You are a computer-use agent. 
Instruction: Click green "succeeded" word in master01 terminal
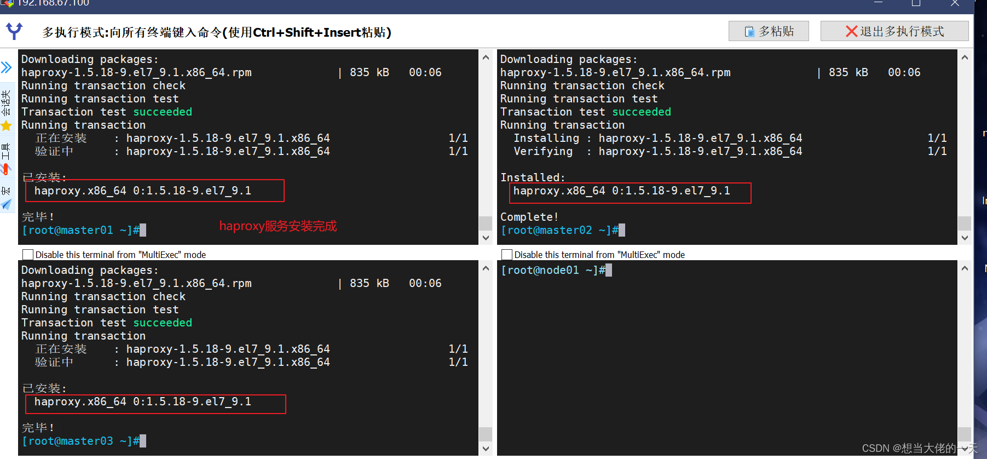pyautogui.click(x=163, y=112)
